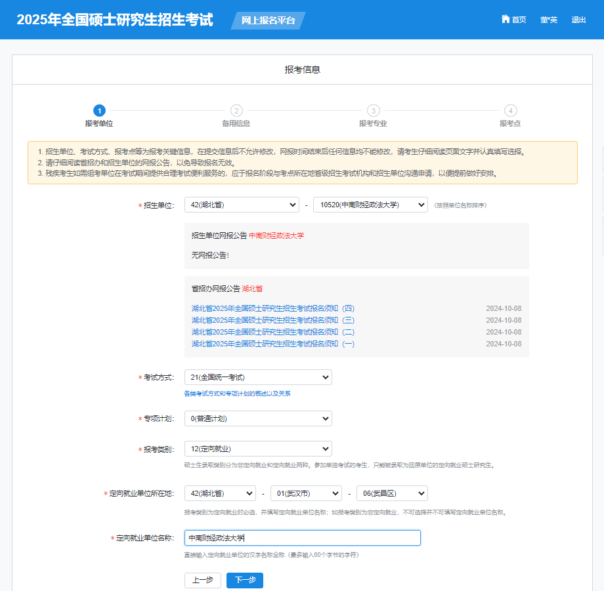
Task: Open the 报名须知（四）announcement link
Action: tap(272, 309)
